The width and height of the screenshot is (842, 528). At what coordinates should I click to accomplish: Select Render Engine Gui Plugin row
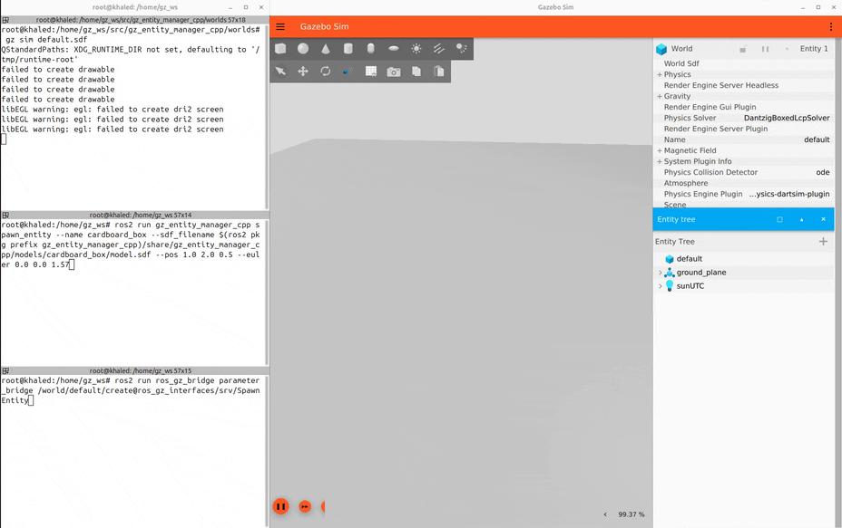(743, 107)
